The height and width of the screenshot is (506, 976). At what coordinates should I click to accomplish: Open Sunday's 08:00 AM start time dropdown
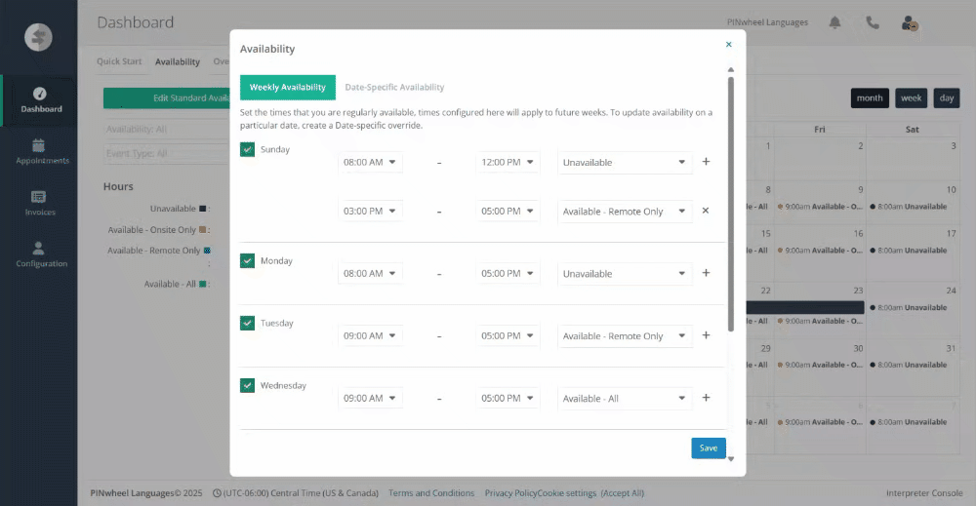(370, 162)
